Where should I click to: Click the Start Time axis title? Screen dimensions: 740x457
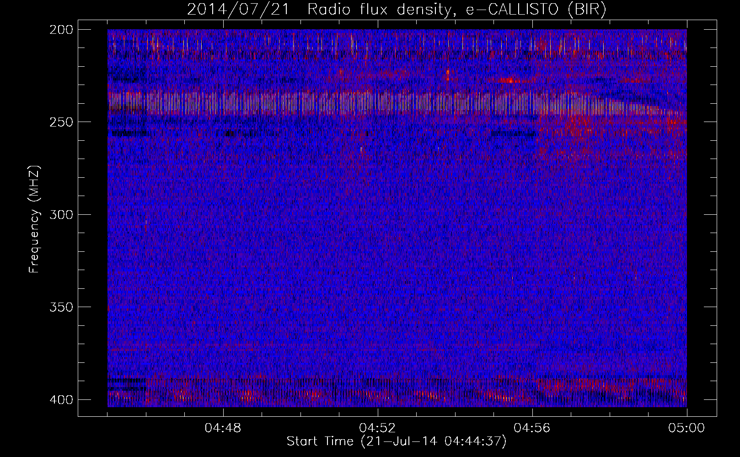[x=397, y=441]
